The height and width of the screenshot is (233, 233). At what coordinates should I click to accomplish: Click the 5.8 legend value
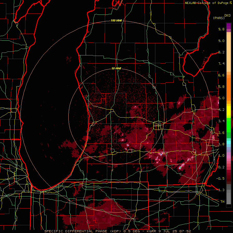221,87
